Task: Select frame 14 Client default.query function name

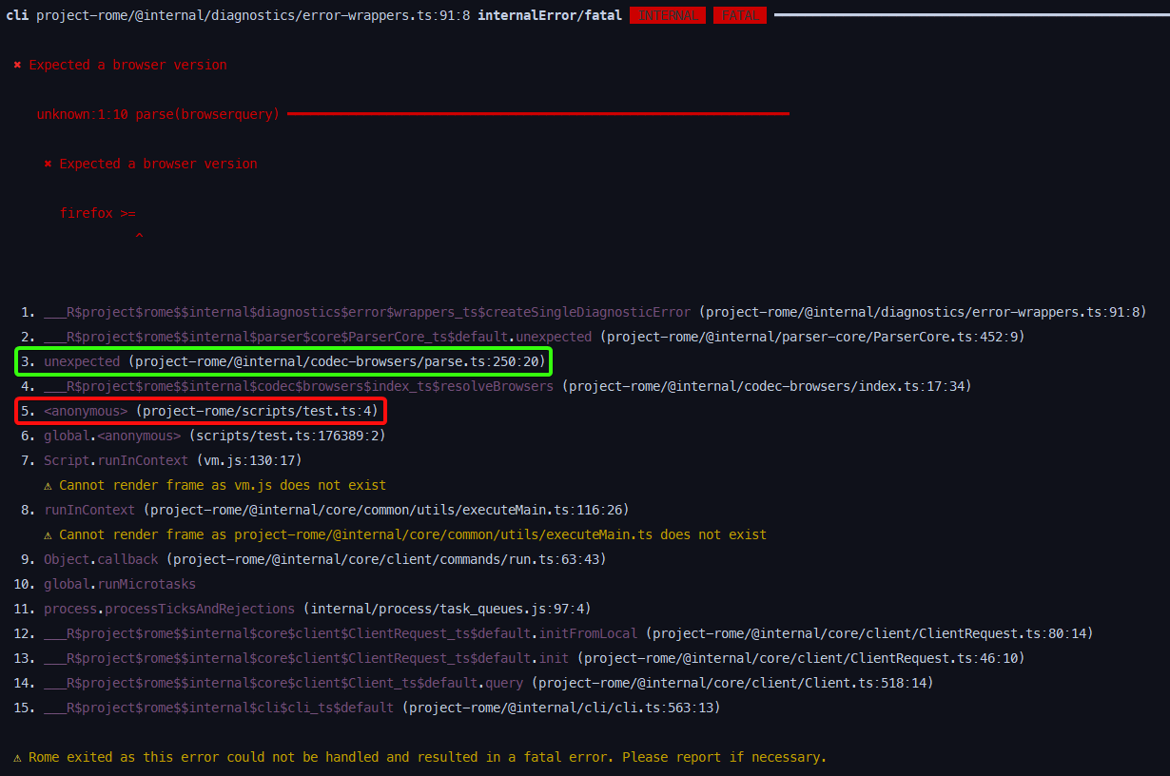Action: coord(283,683)
